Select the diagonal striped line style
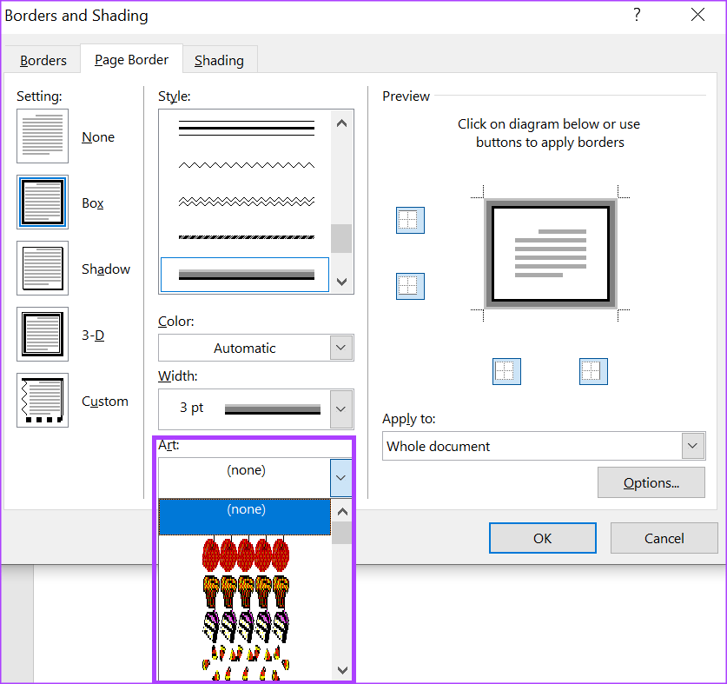This screenshot has width=727, height=684. click(x=247, y=237)
